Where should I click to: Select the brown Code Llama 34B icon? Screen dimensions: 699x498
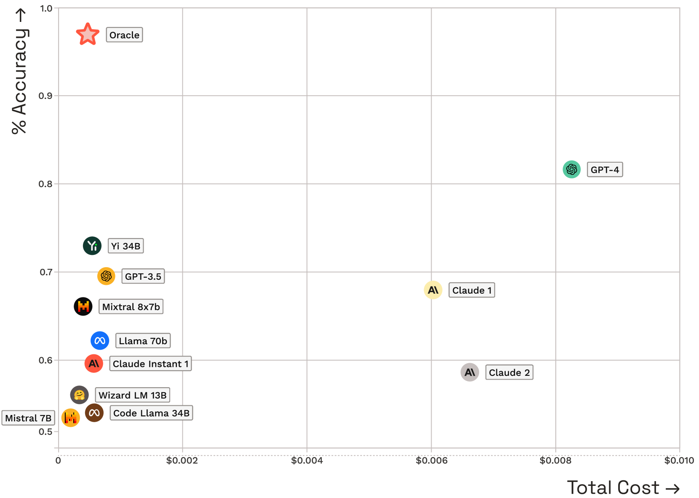click(x=94, y=413)
